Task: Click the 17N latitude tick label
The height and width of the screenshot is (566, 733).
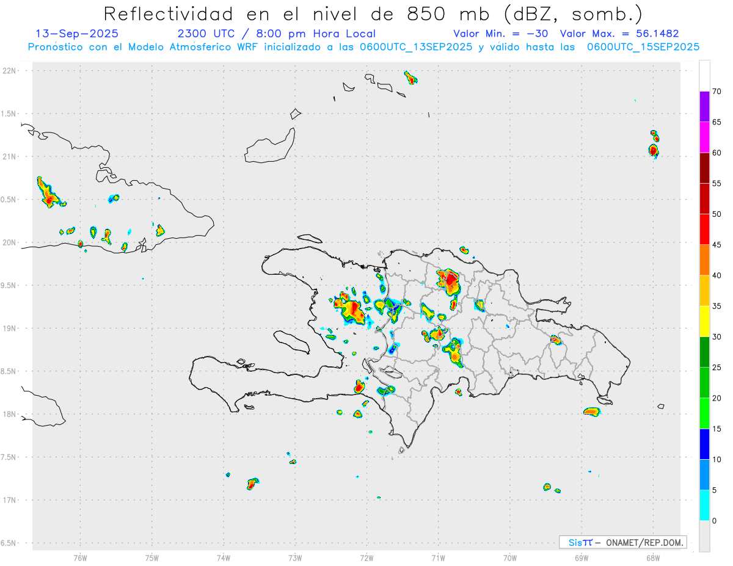Action: pyautogui.click(x=10, y=500)
